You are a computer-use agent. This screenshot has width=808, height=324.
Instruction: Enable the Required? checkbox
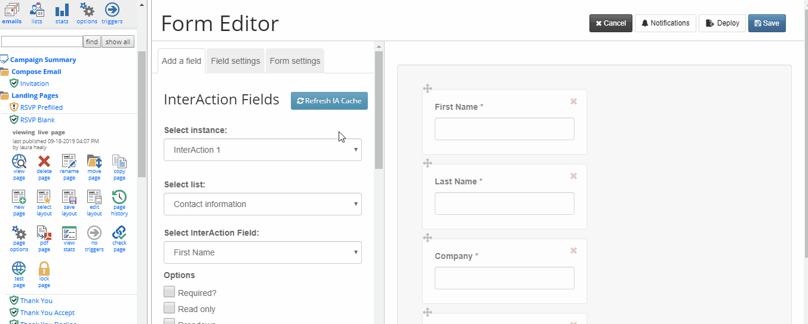[170, 292]
